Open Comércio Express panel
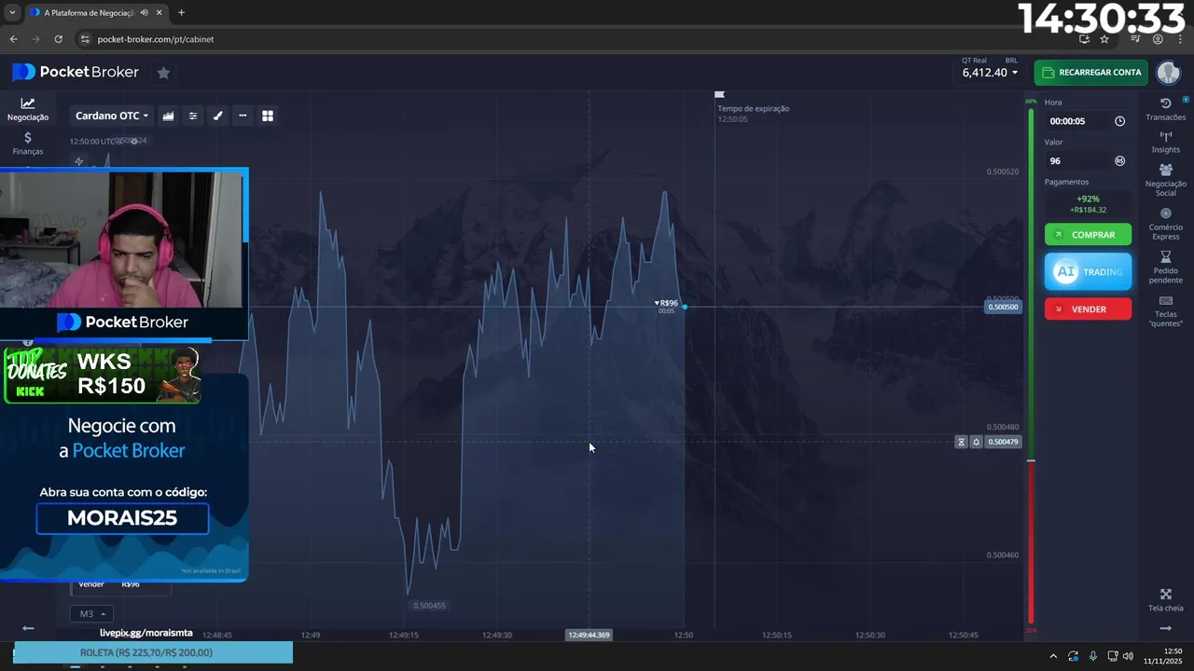The image size is (1194, 671). click(x=1165, y=224)
